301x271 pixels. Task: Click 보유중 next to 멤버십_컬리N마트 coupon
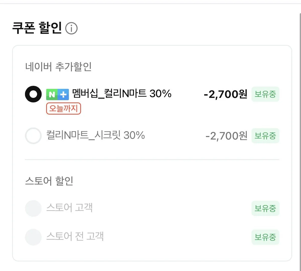pos(265,94)
